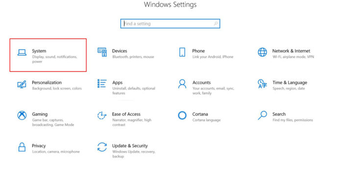The width and height of the screenshot is (341, 179).
Task: Click 'Cortana language' description
Action: [207, 120]
